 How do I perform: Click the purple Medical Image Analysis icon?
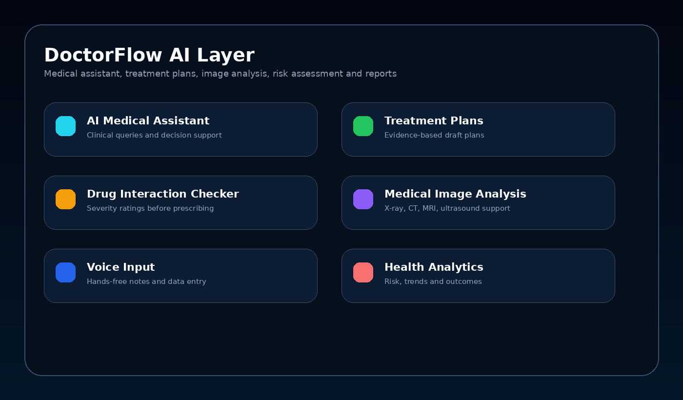click(363, 199)
